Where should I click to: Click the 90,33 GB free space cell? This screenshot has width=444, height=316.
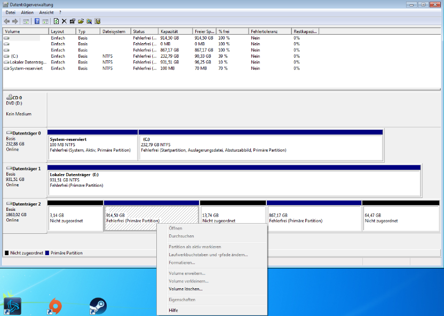point(203,56)
